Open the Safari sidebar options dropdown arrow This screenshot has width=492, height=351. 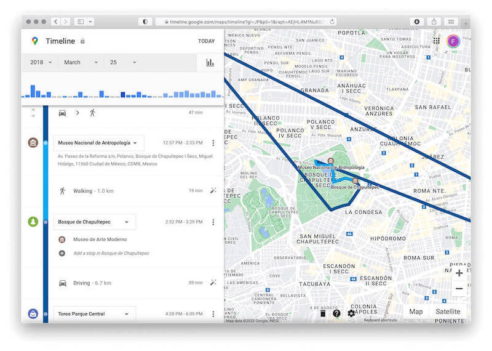(90, 22)
